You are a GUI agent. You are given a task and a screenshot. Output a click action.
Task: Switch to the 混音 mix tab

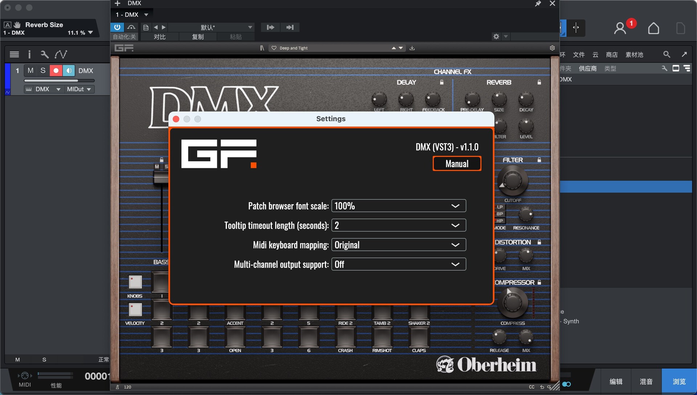(646, 382)
